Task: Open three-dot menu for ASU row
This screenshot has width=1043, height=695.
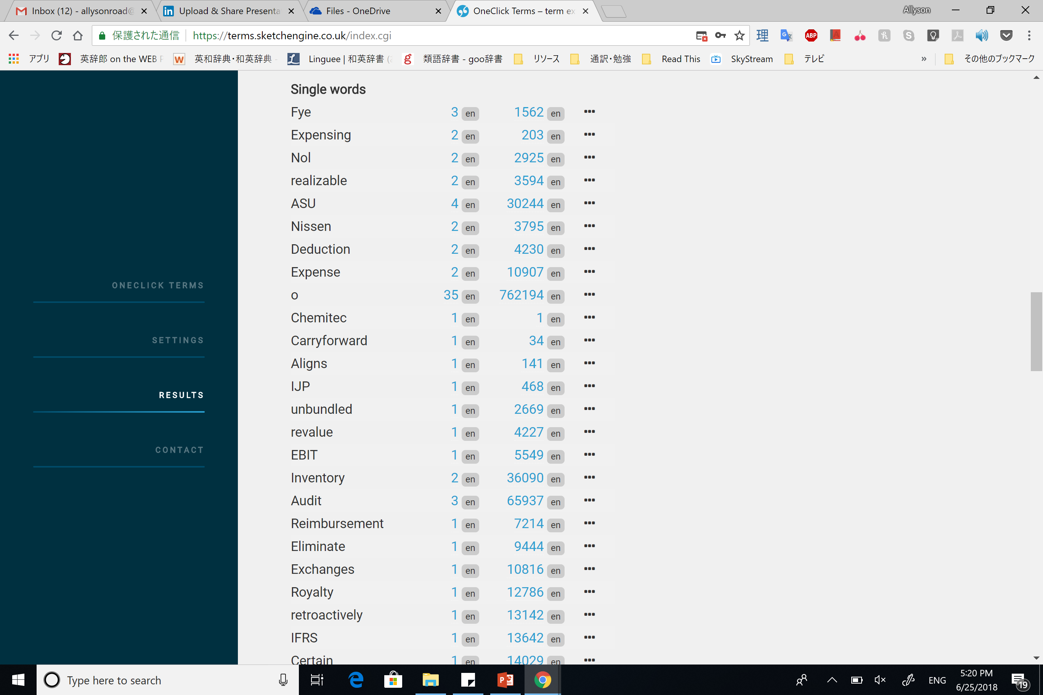Action: click(589, 203)
